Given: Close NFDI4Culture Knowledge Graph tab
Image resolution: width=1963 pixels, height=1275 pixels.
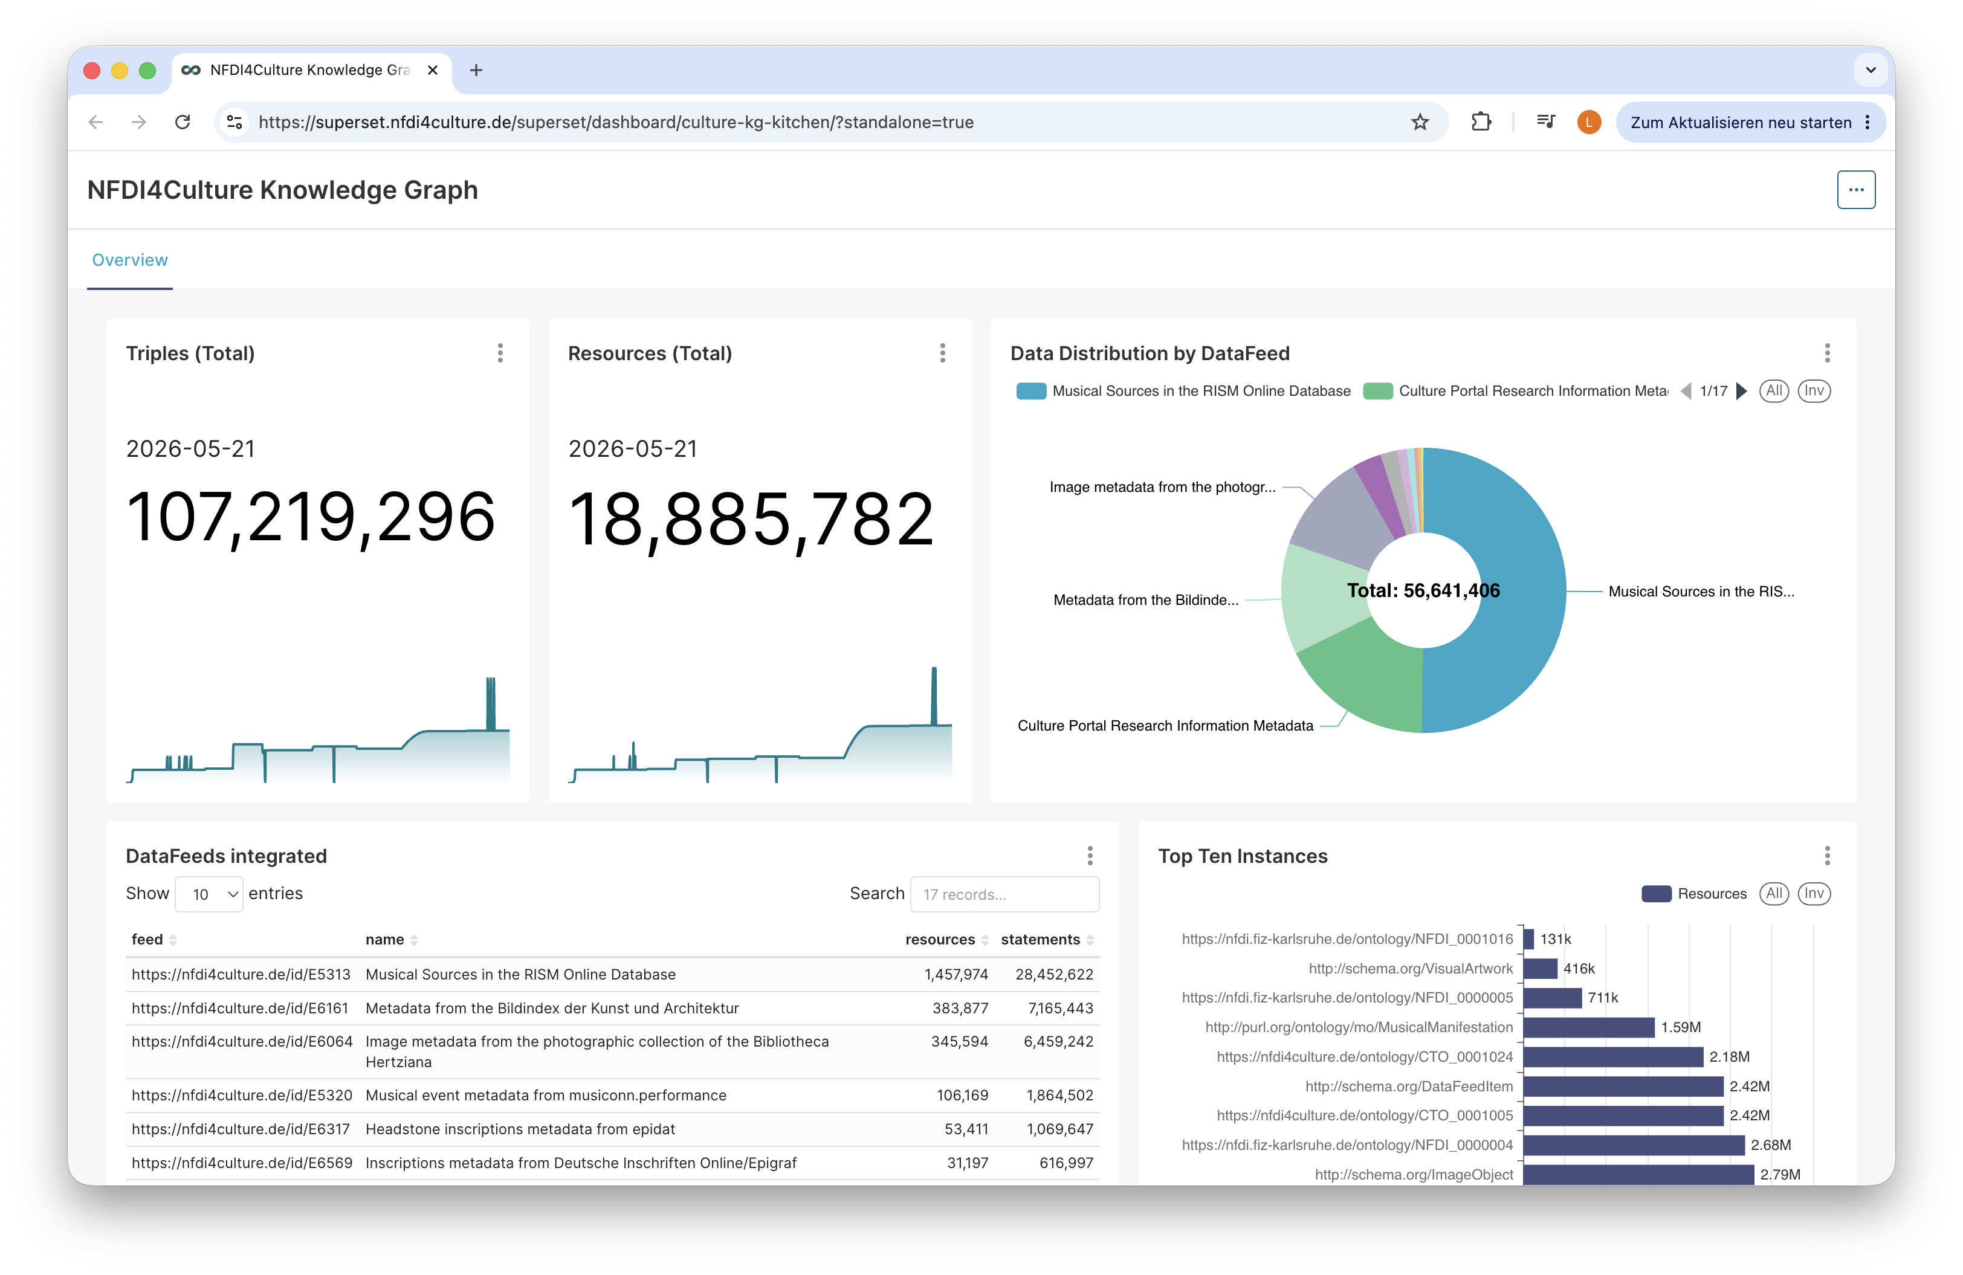Looking at the screenshot, I should [x=432, y=70].
